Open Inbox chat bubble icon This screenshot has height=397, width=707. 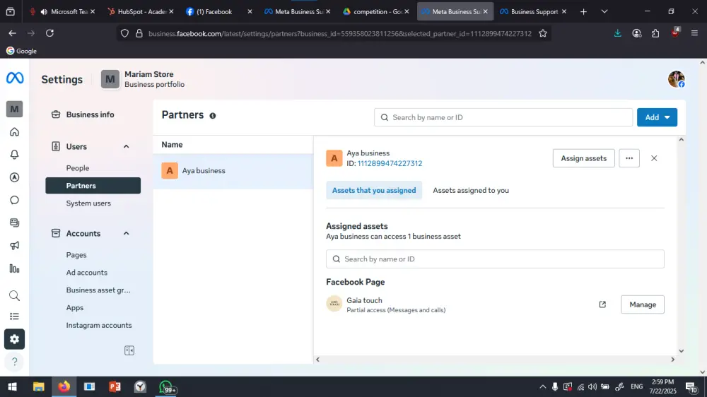point(14,200)
